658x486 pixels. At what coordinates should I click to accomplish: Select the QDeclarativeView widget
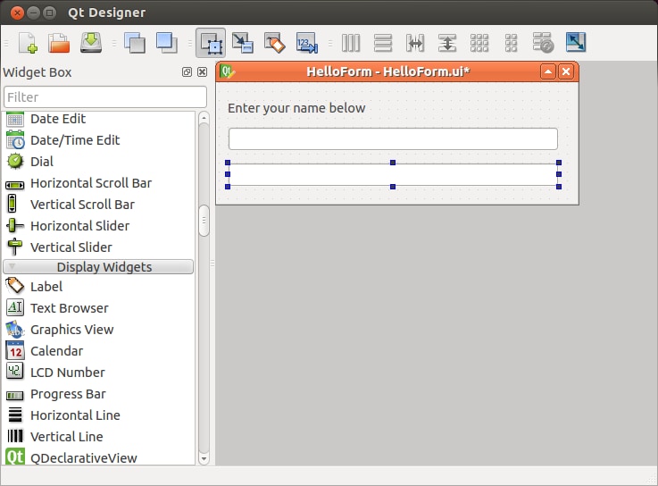click(98, 457)
